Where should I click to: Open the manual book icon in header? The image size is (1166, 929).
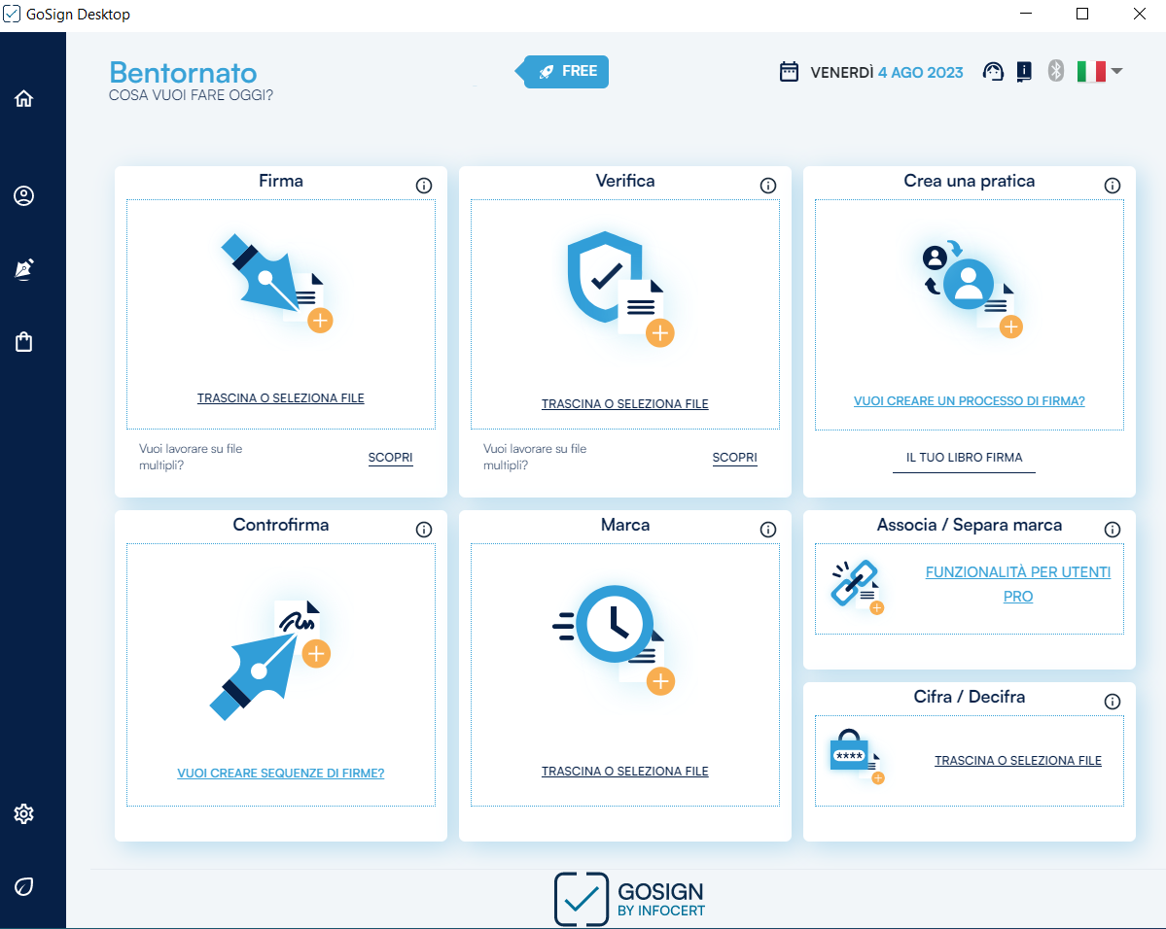pos(1023,72)
